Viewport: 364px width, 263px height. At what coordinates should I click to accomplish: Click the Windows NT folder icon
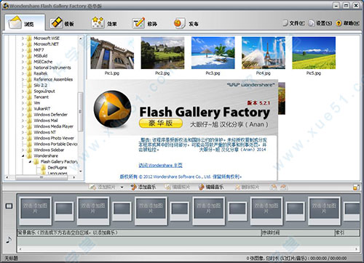29,132
